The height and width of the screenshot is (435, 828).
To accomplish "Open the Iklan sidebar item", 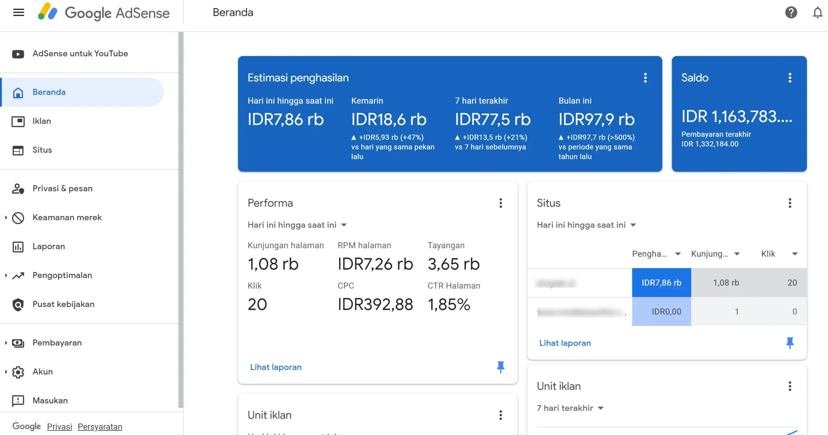I will pyautogui.click(x=42, y=121).
